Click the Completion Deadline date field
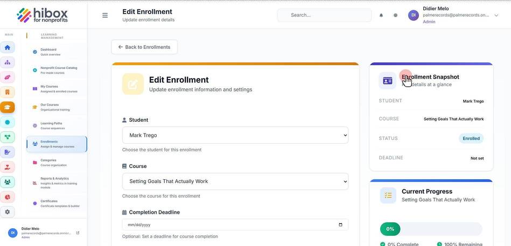 pyautogui.click(x=235, y=225)
